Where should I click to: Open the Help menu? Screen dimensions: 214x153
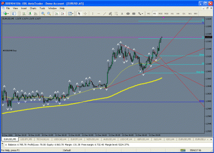coord(62,8)
